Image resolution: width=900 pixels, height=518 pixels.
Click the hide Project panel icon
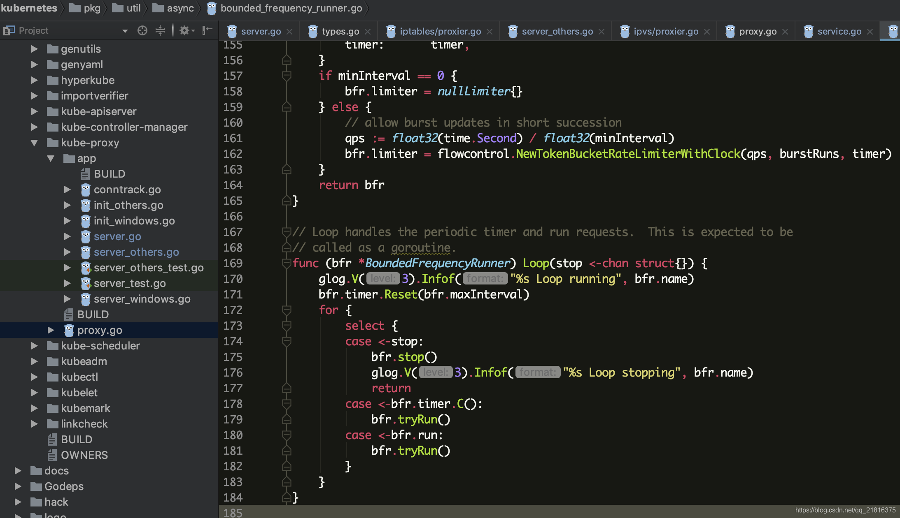[208, 30]
